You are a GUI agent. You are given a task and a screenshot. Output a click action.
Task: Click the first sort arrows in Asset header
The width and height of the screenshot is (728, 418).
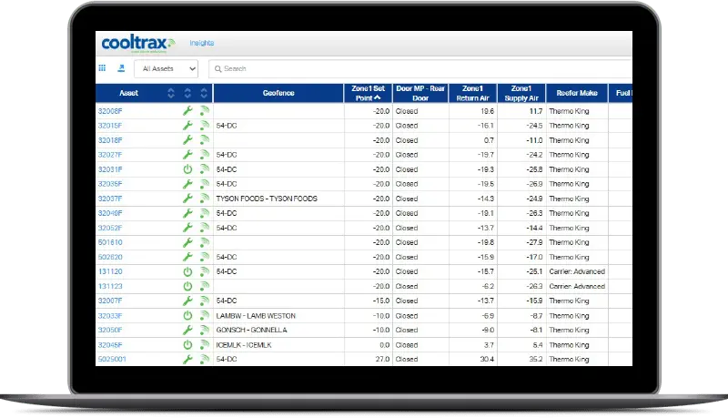coord(171,93)
